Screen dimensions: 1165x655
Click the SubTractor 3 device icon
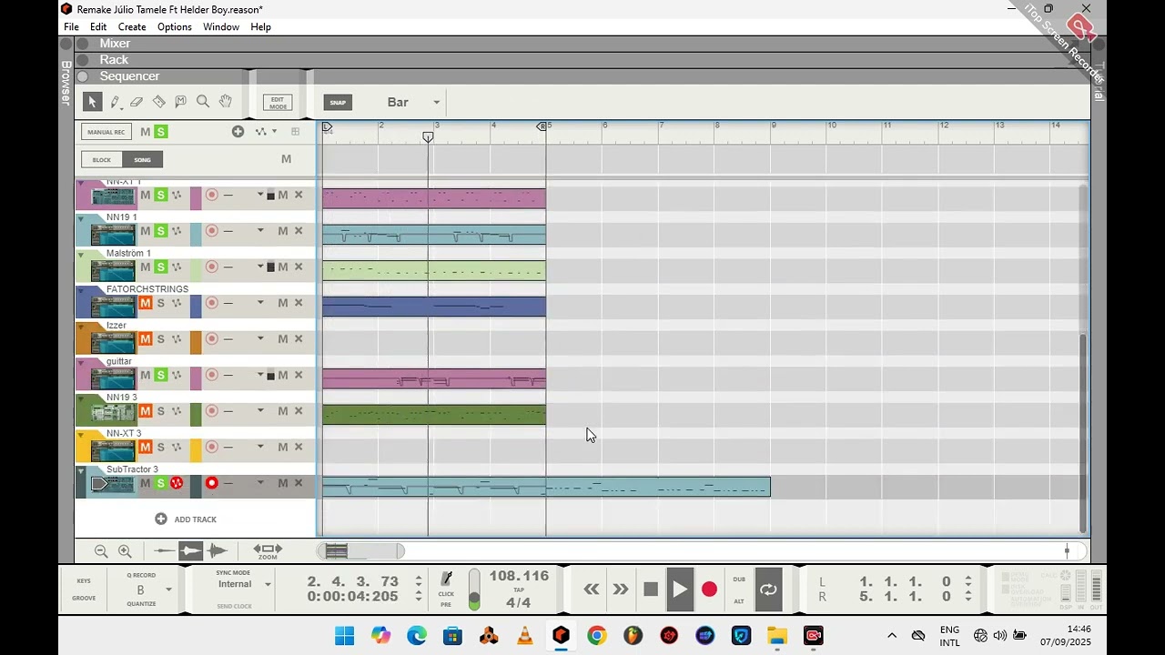coord(113,484)
